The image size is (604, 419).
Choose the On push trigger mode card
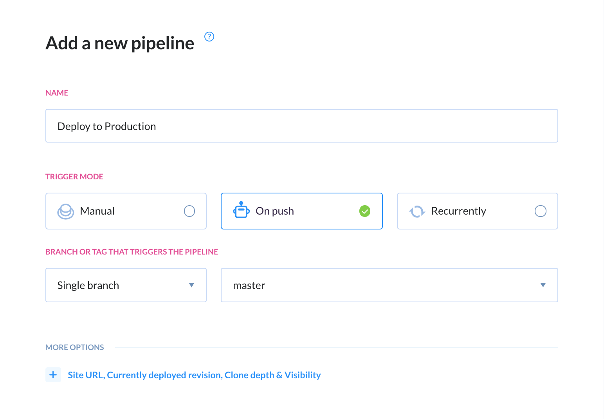tap(302, 211)
